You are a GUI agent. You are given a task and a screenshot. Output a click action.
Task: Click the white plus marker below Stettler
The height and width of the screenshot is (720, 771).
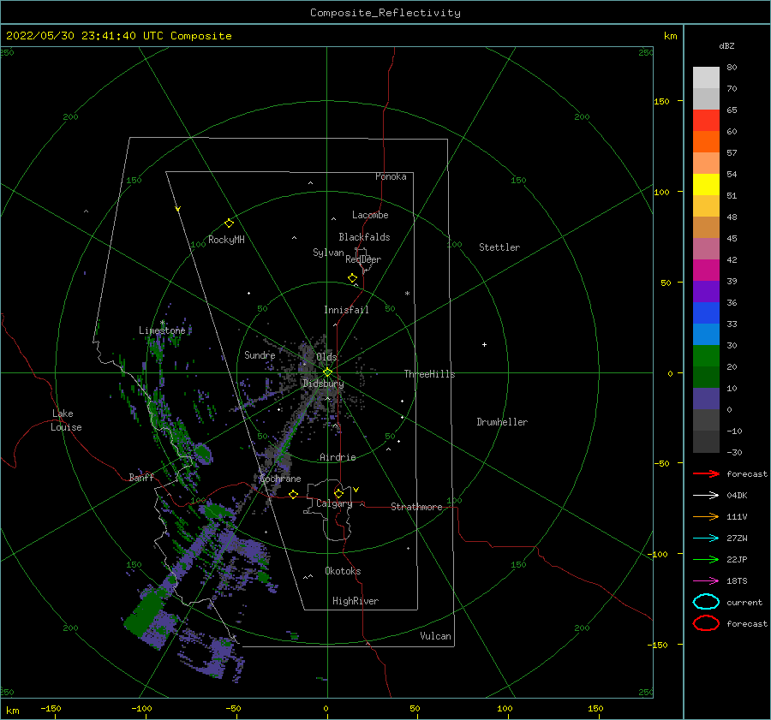pos(484,344)
